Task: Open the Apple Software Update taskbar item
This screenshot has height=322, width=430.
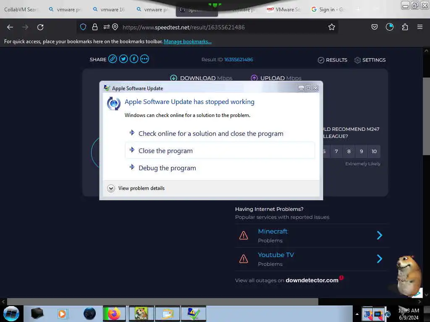Action: point(193,314)
